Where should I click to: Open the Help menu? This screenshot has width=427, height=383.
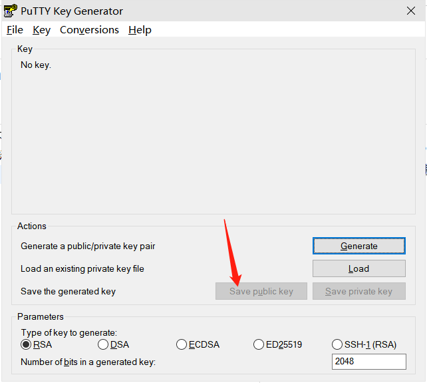(x=140, y=30)
